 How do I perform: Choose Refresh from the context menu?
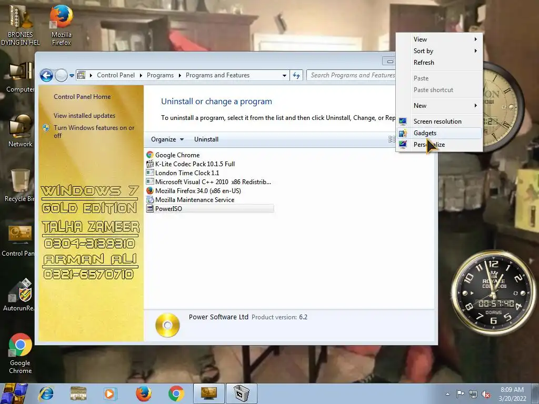point(440,63)
